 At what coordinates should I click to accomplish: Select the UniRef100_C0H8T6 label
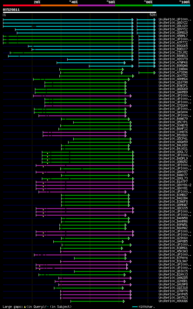(173, 132)
